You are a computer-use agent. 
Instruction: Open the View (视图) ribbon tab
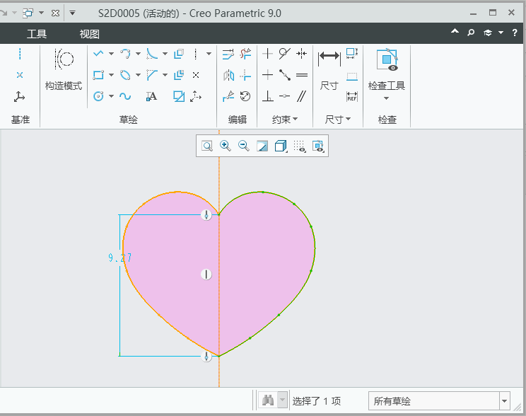(x=90, y=34)
